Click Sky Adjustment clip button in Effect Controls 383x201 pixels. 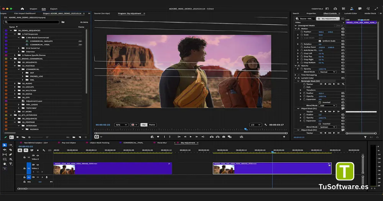(x=328, y=19)
